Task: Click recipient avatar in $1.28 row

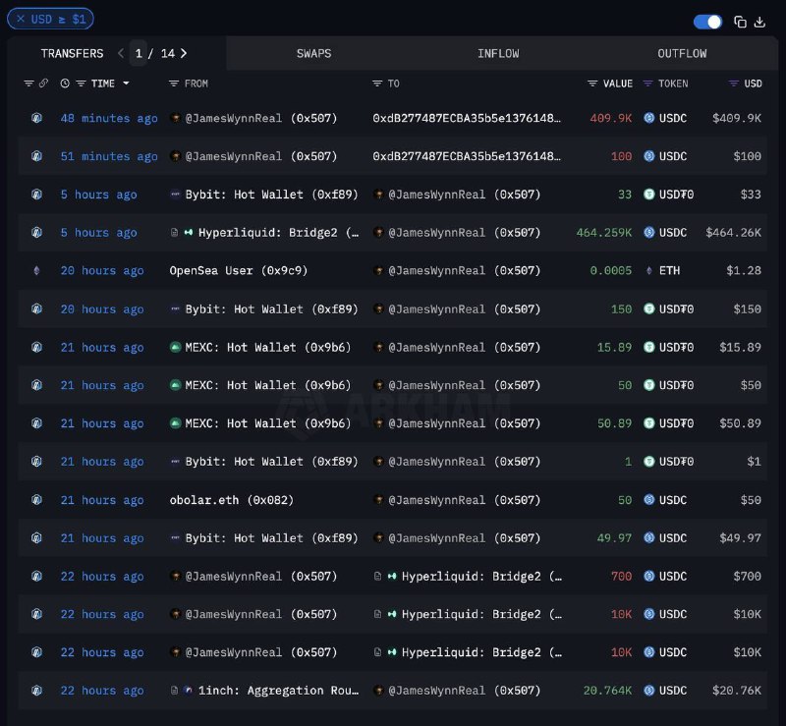Action: tap(378, 271)
